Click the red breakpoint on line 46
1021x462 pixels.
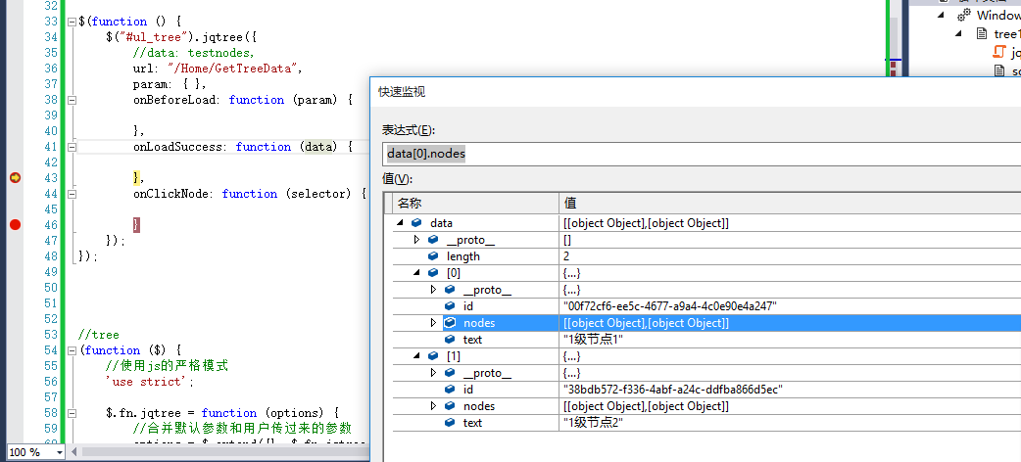[x=15, y=225]
